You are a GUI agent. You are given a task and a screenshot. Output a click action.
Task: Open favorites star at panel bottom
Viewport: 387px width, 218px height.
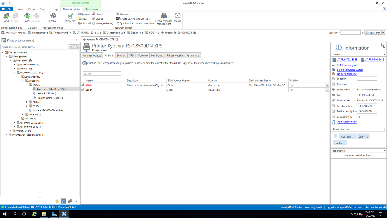[57, 201]
